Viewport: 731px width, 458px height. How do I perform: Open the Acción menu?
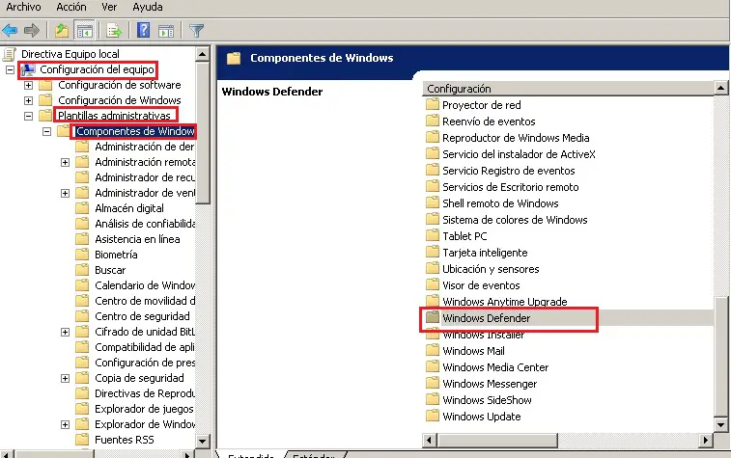click(71, 7)
